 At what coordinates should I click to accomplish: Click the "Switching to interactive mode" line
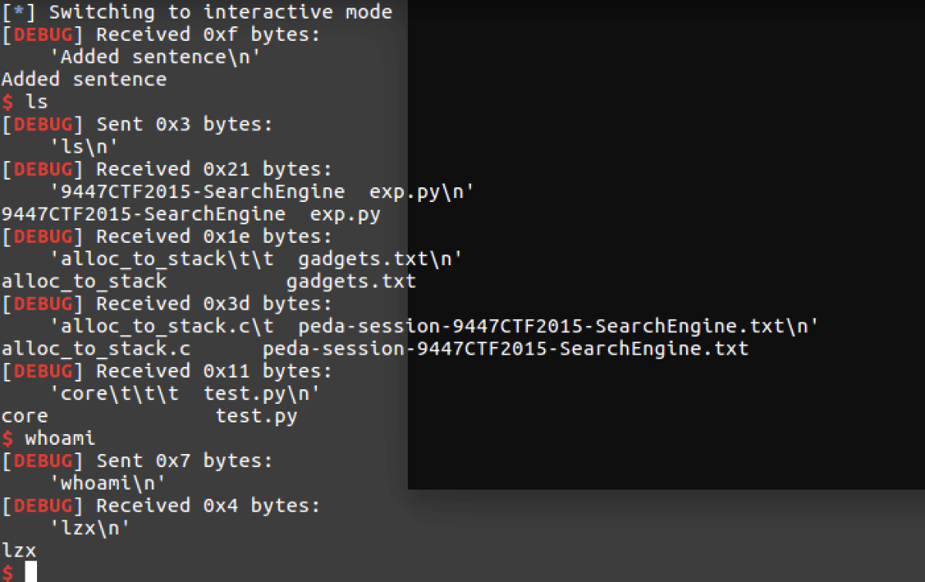(x=197, y=12)
